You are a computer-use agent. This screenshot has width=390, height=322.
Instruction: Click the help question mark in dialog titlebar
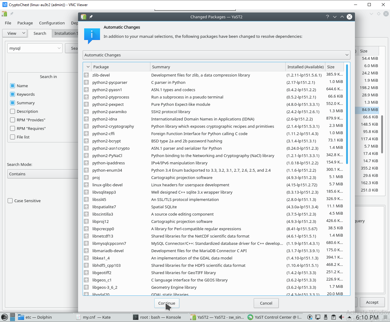[x=327, y=17]
